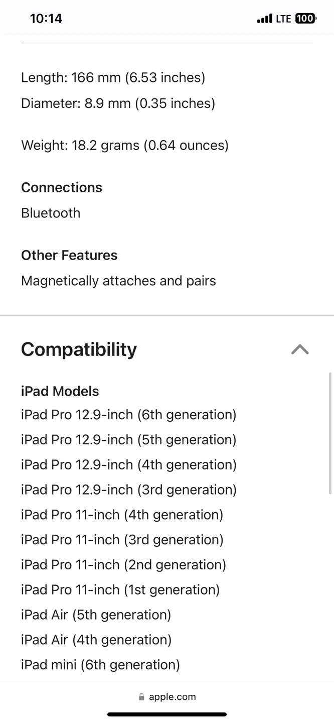Select iPad Pro 12.9-inch (6th generation) entry
The image size is (334, 723).
[x=128, y=415]
